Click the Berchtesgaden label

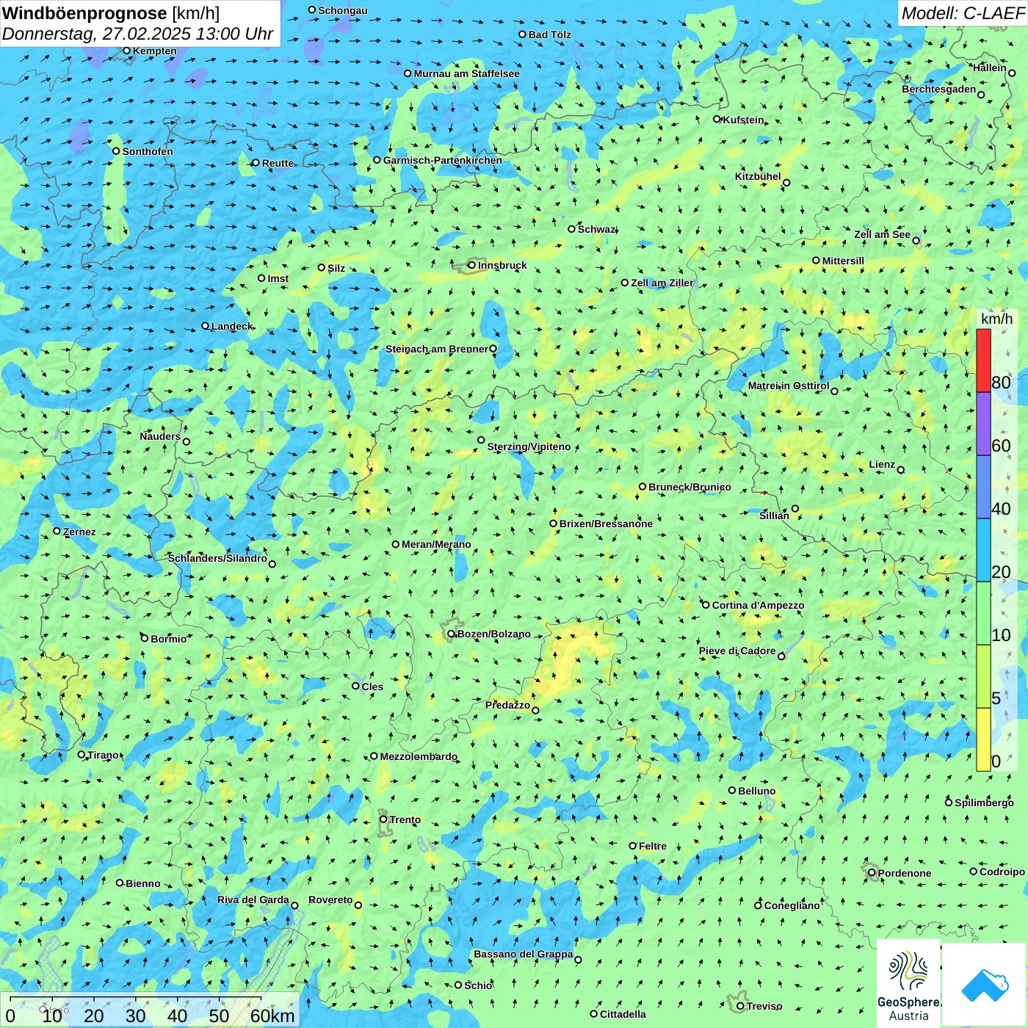tap(938, 89)
